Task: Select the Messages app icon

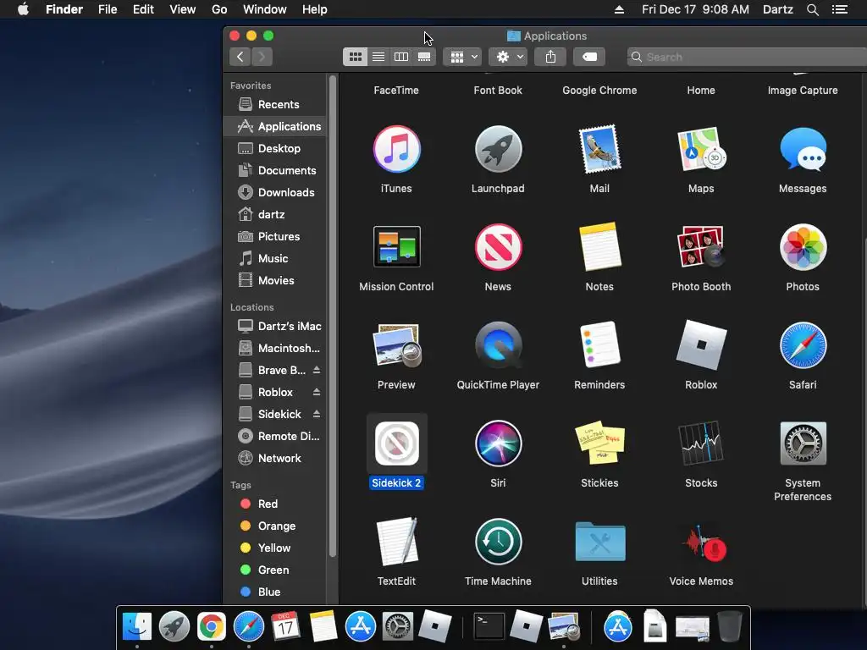Action: (803, 149)
